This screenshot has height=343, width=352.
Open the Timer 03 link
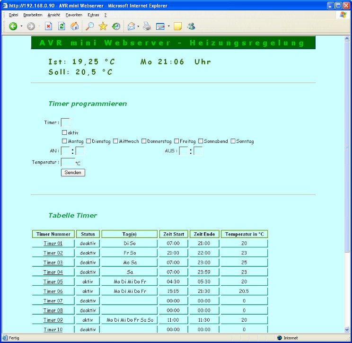coord(53,263)
